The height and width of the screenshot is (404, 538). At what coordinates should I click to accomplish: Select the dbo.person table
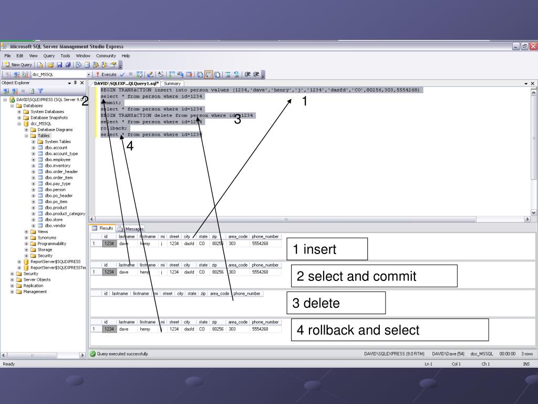pyautogui.click(x=55, y=189)
